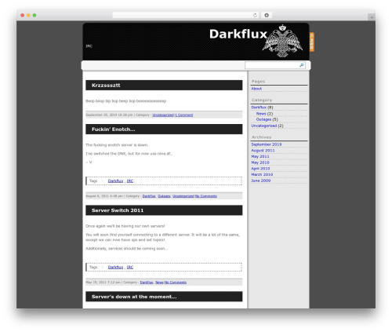Open the News category in sidebar
The width and height of the screenshot is (392, 332).
(x=261, y=114)
